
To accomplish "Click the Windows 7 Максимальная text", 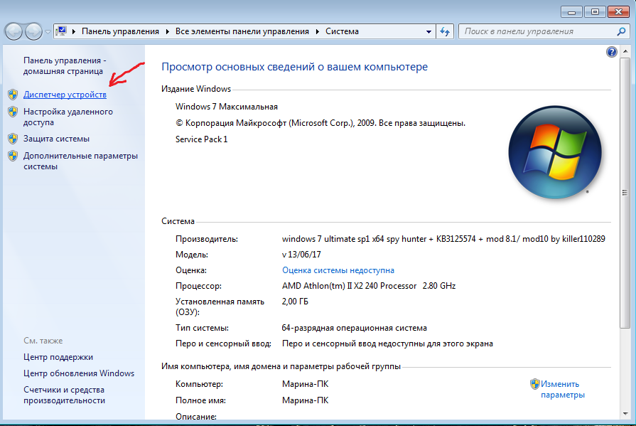I will point(227,107).
